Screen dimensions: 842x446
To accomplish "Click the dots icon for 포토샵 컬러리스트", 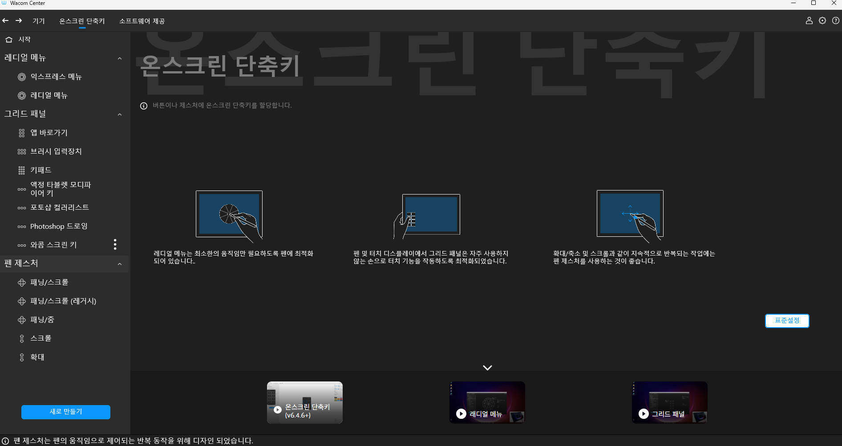I will [x=22, y=208].
